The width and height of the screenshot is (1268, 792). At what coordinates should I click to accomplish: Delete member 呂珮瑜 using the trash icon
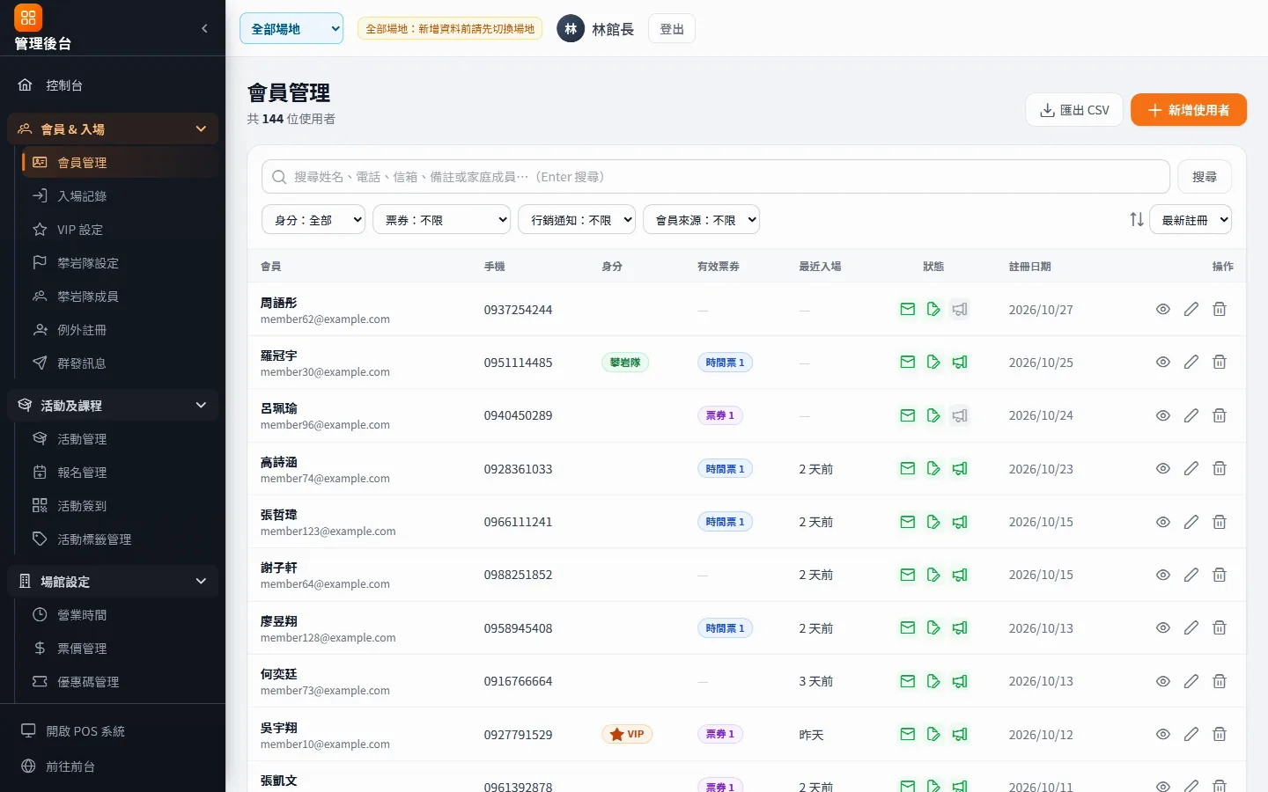[x=1220, y=415]
